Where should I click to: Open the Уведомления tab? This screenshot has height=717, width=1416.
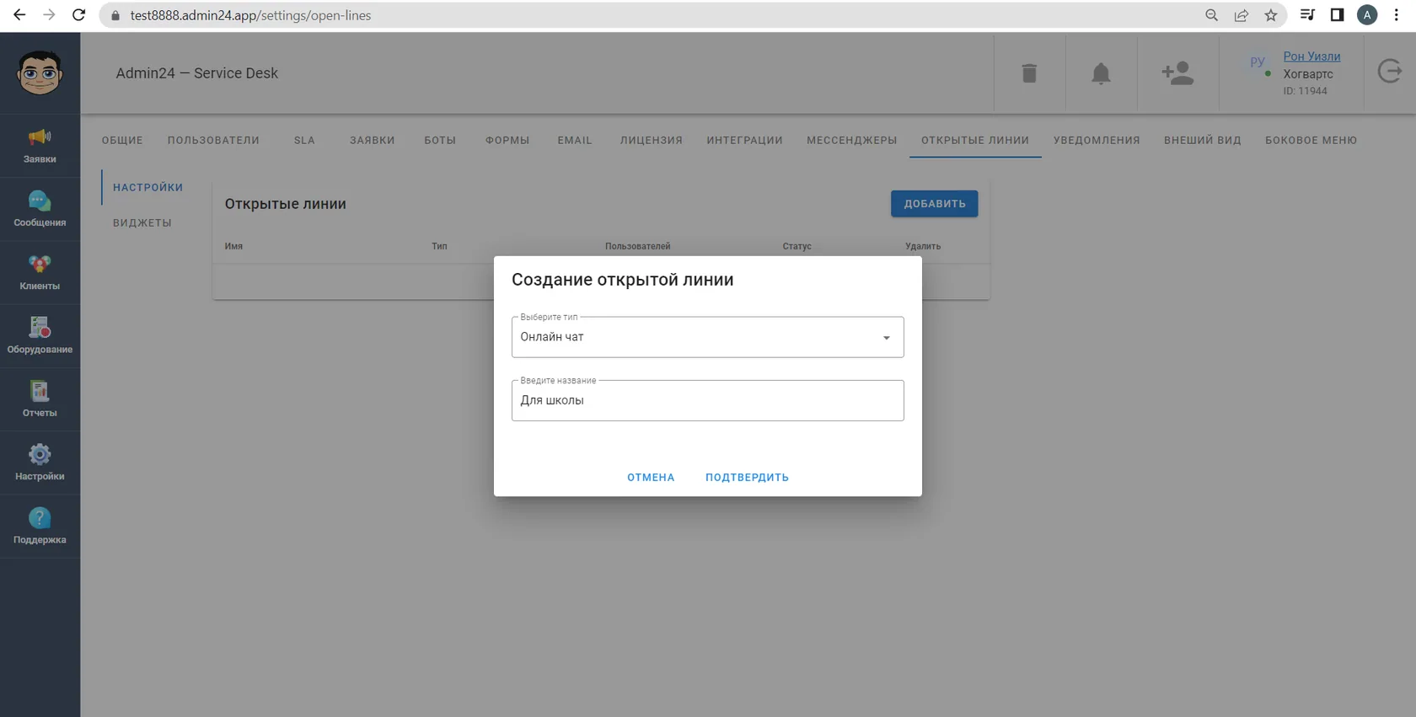coord(1097,140)
